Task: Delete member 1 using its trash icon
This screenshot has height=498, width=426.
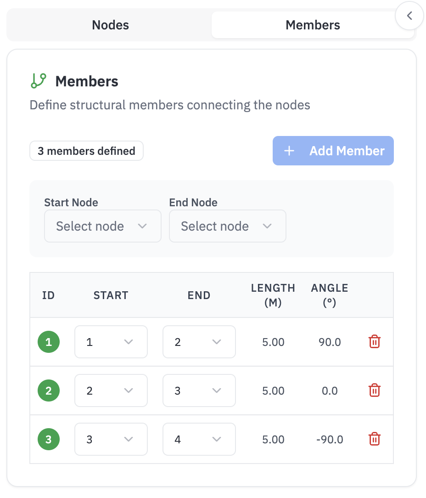Action: point(374,342)
